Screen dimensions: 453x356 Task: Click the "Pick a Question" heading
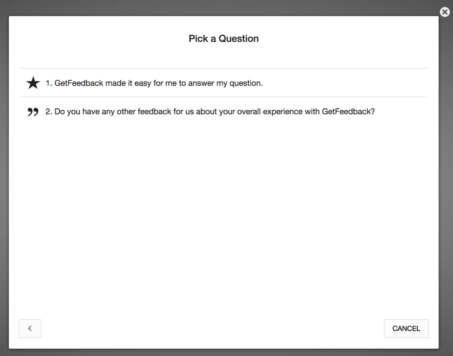point(224,39)
